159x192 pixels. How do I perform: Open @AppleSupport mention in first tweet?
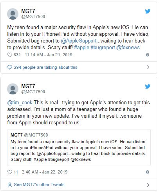coord(79,41)
